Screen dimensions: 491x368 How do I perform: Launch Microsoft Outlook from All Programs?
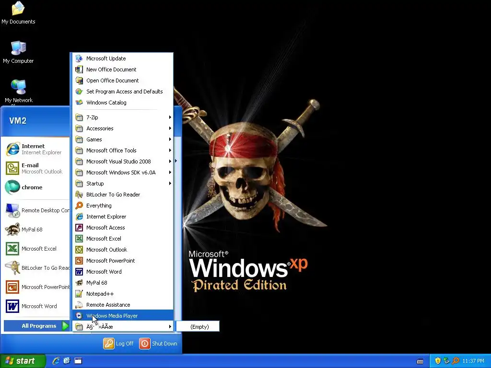(x=123, y=249)
